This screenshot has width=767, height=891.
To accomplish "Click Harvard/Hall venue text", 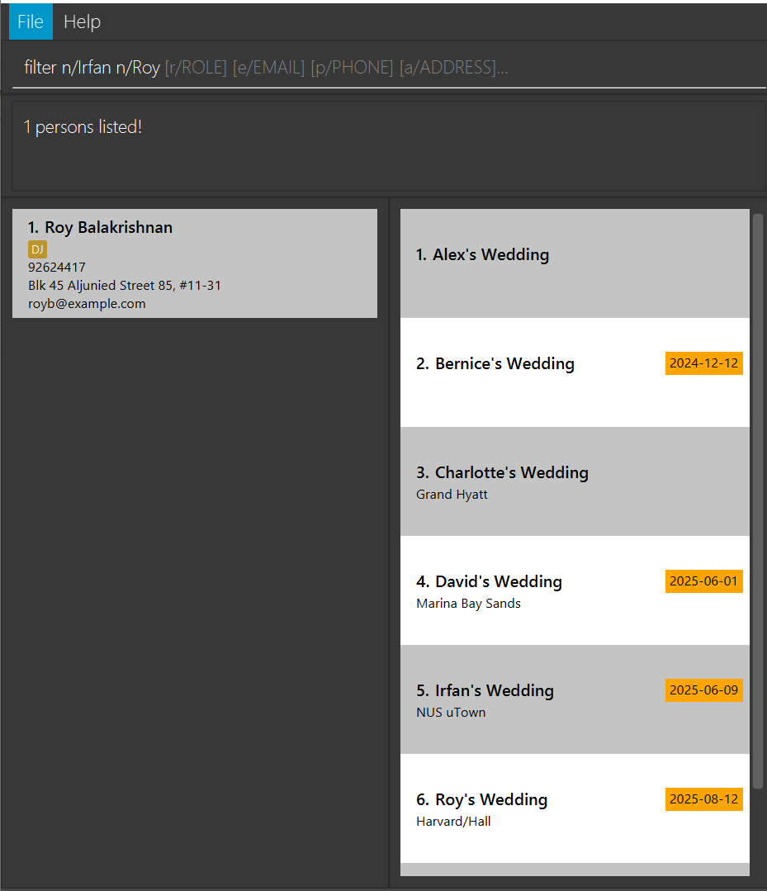I will click(453, 822).
